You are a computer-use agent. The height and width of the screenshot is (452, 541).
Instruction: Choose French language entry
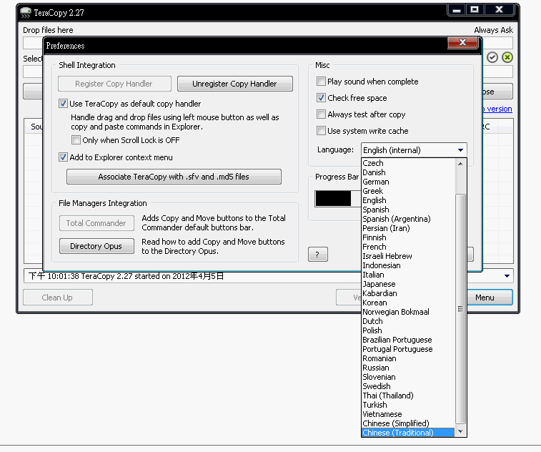point(408,247)
